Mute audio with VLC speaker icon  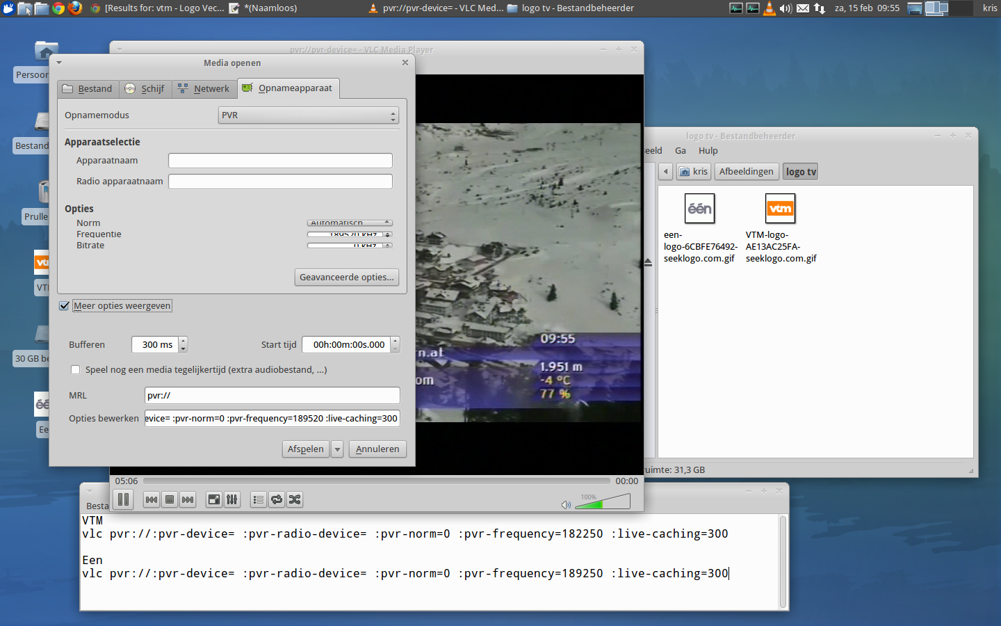566,504
